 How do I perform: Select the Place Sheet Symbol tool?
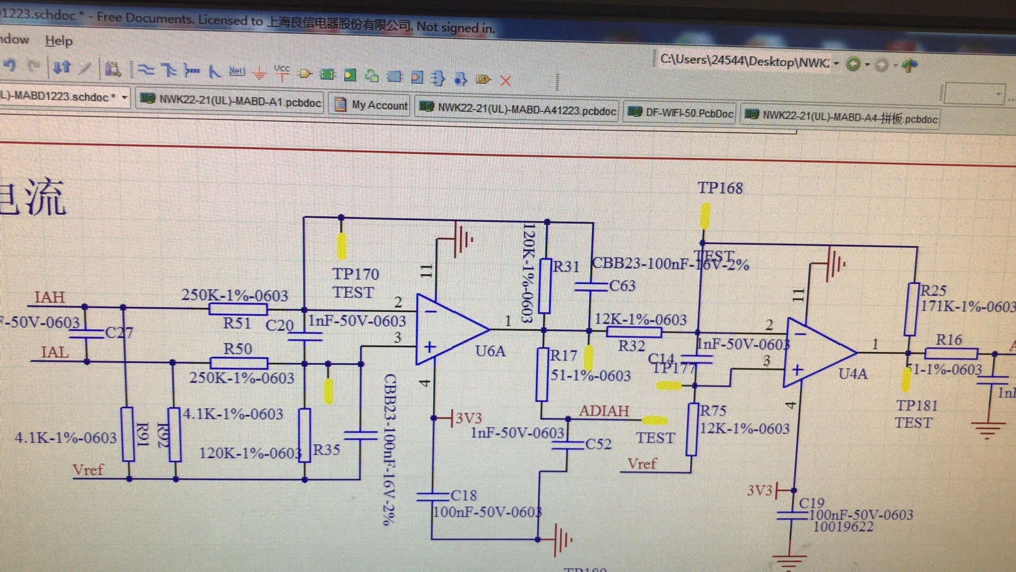[x=327, y=75]
